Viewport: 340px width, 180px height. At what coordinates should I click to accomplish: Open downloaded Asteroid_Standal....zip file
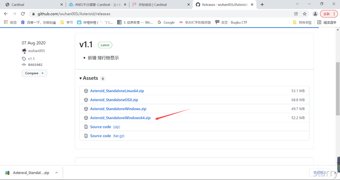28,173
